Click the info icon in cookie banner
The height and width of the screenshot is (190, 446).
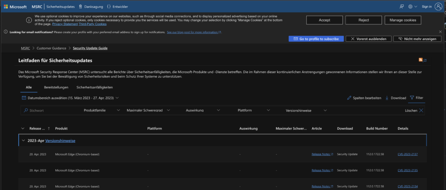[x=29, y=20]
